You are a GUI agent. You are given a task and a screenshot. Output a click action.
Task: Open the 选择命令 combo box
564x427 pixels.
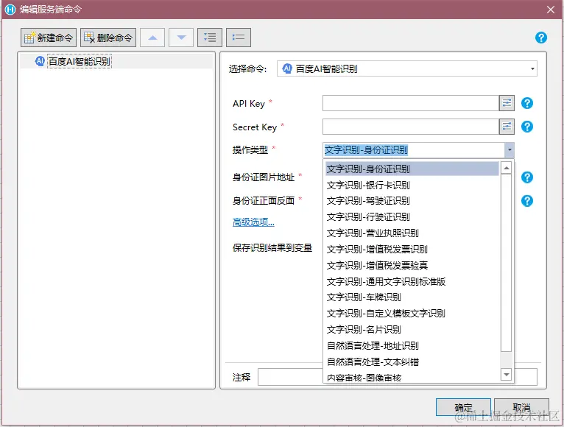407,68
